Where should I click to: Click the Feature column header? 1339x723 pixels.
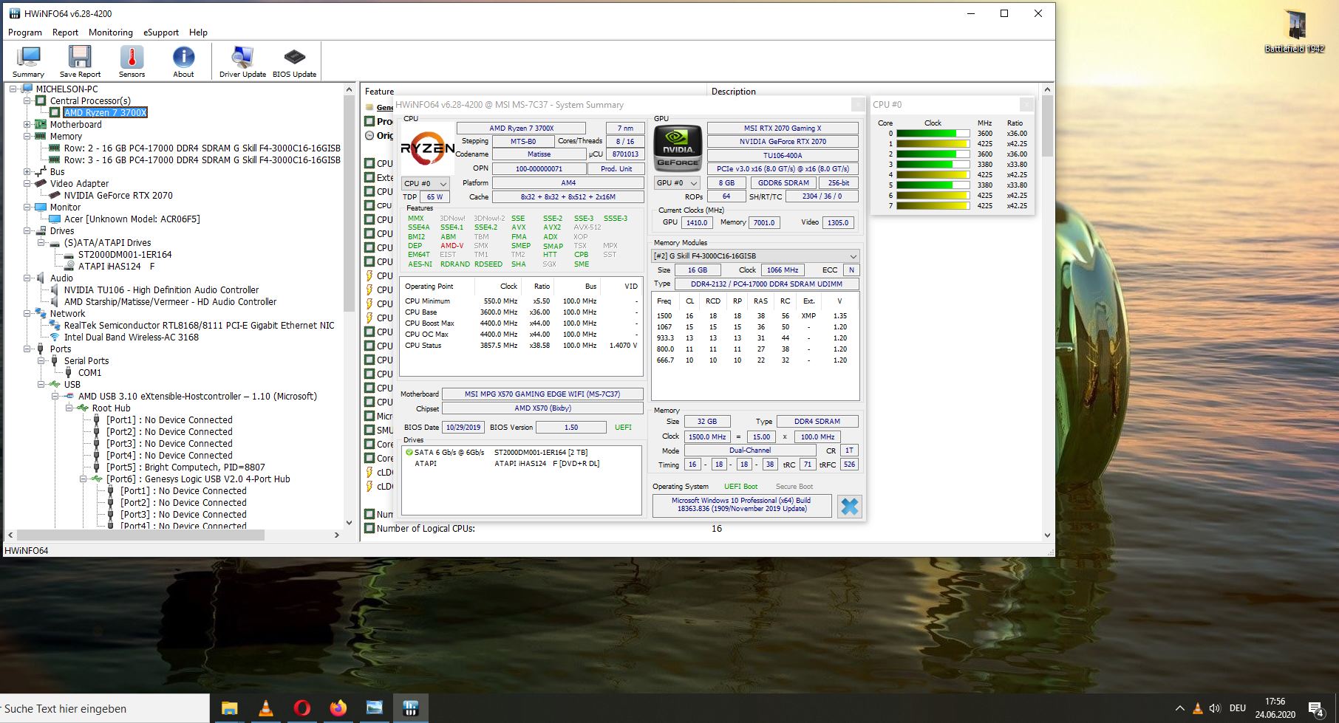[379, 92]
